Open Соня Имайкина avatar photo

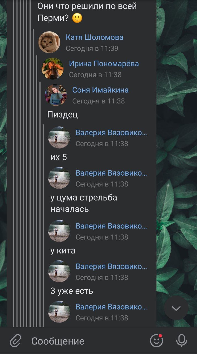tap(56, 95)
